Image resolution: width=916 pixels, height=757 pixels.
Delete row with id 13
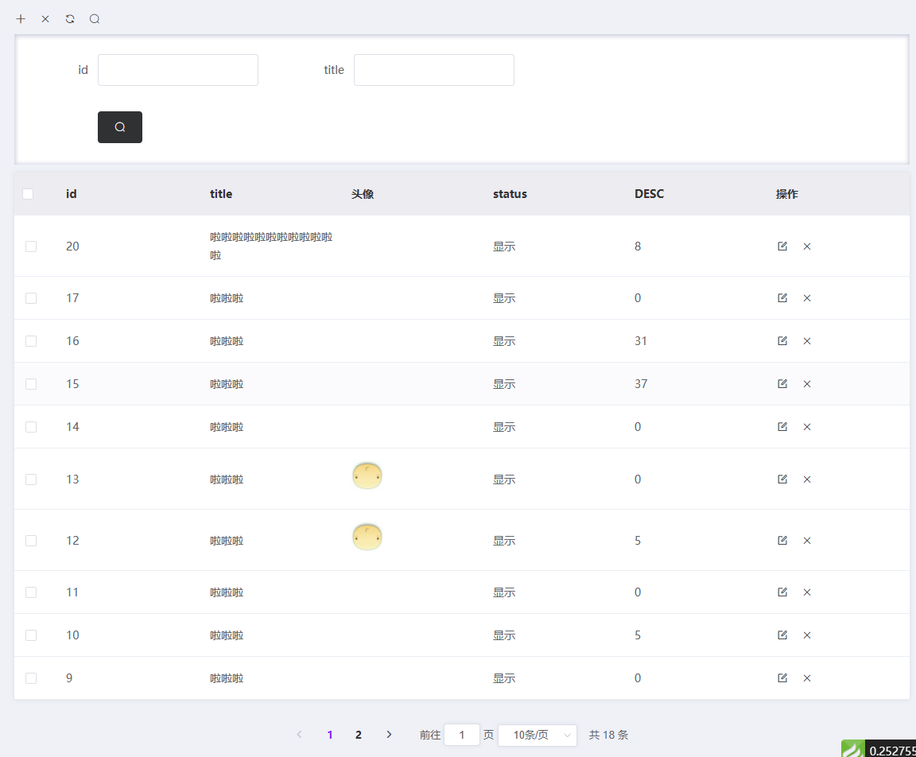click(x=807, y=479)
